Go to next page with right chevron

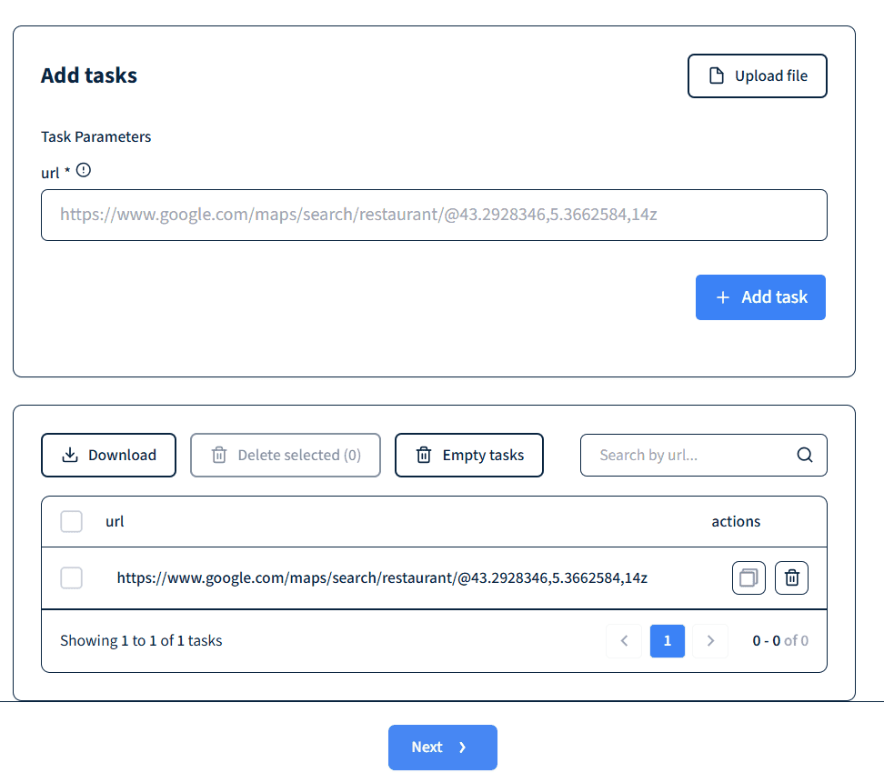click(710, 640)
